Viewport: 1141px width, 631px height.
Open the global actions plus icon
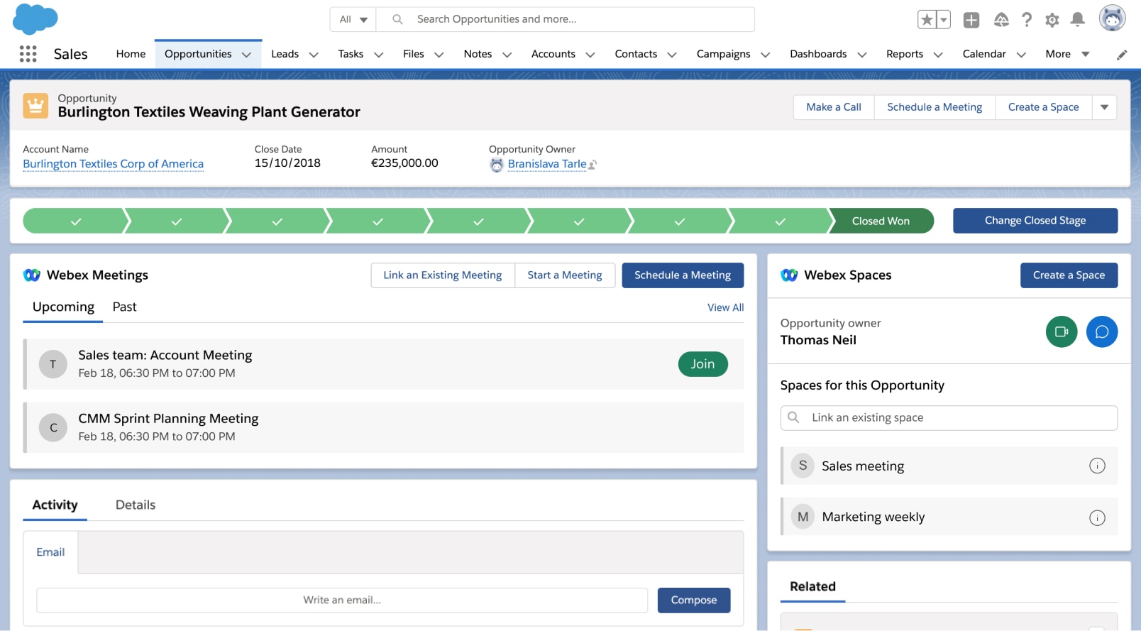coord(971,20)
